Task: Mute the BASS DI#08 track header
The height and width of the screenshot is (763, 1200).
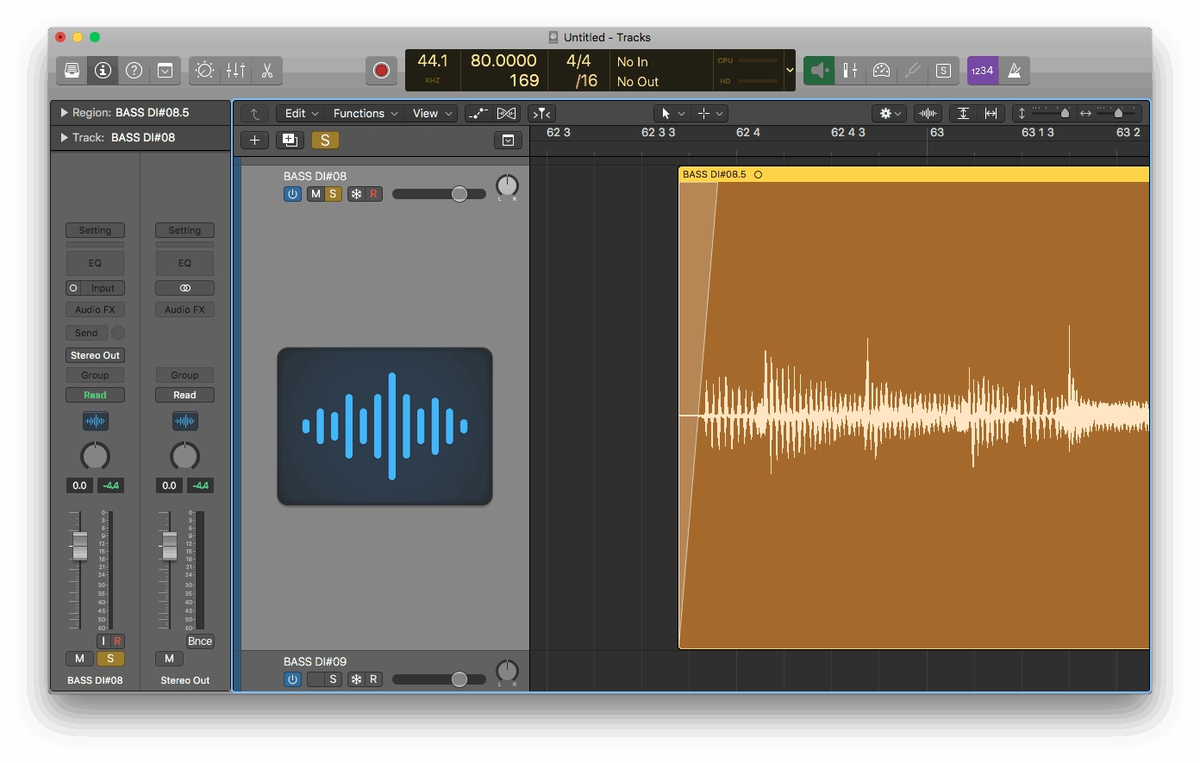Action: pyautogui.click(x=316, y=194)
